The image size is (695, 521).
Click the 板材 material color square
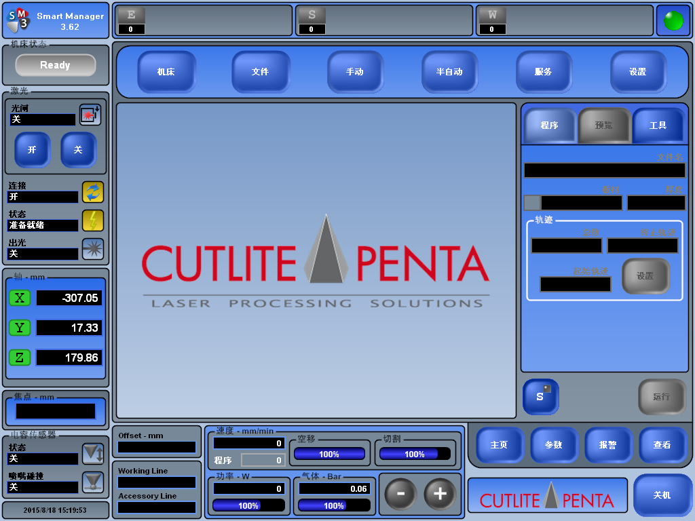(x=532, y=203)
